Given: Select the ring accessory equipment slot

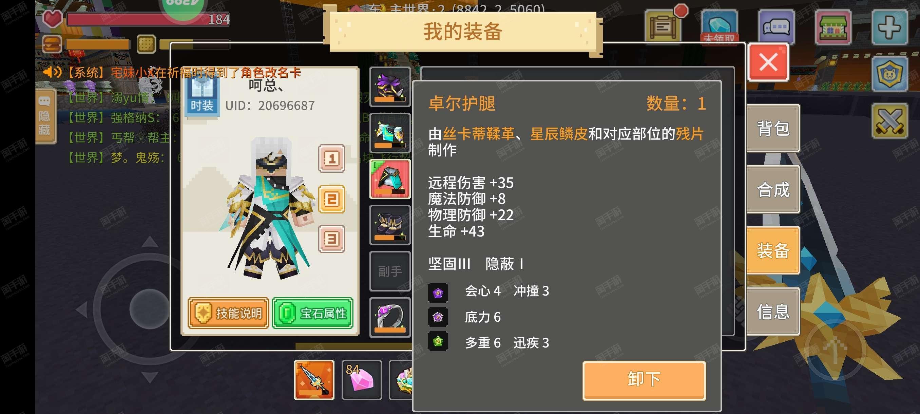Looking at the screenshot, I should (390, 317).
